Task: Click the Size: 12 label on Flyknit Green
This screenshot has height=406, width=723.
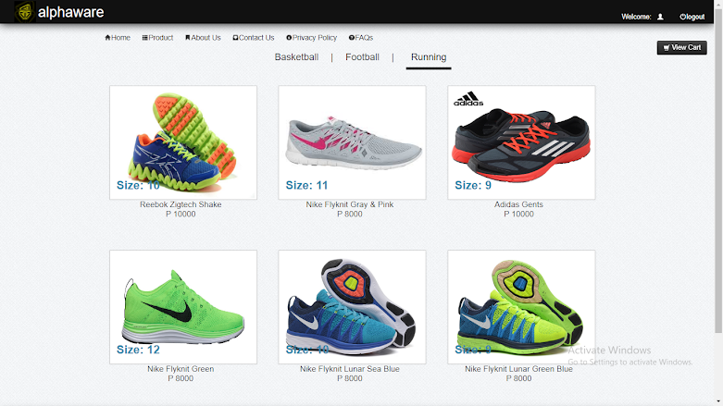Action: pos(138,350)
